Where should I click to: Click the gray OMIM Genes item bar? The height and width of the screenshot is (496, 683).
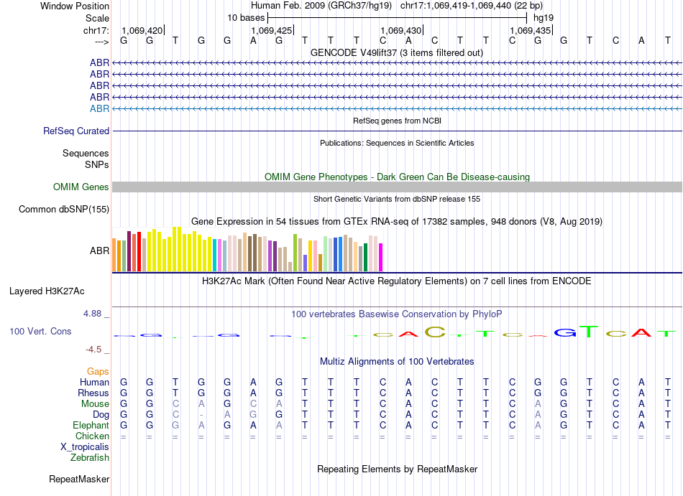pyautogui.click(x=397, y=187)
